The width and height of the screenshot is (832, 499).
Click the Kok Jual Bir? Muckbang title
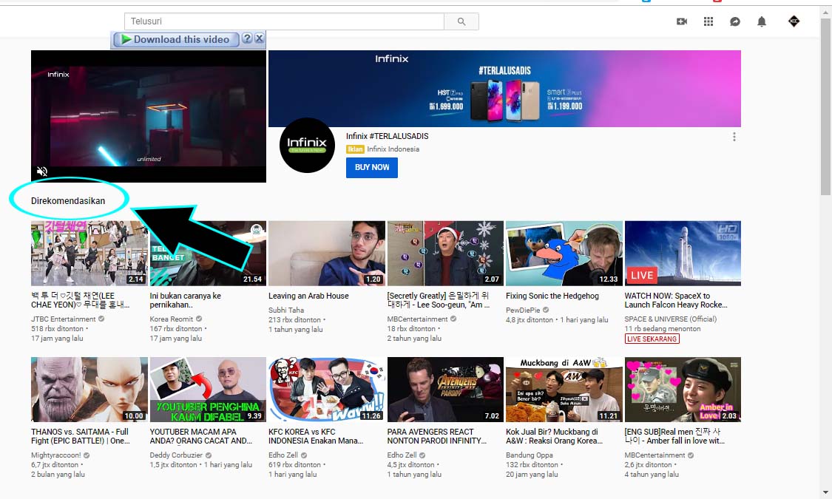pyautogui.click(x=555, y=436)
